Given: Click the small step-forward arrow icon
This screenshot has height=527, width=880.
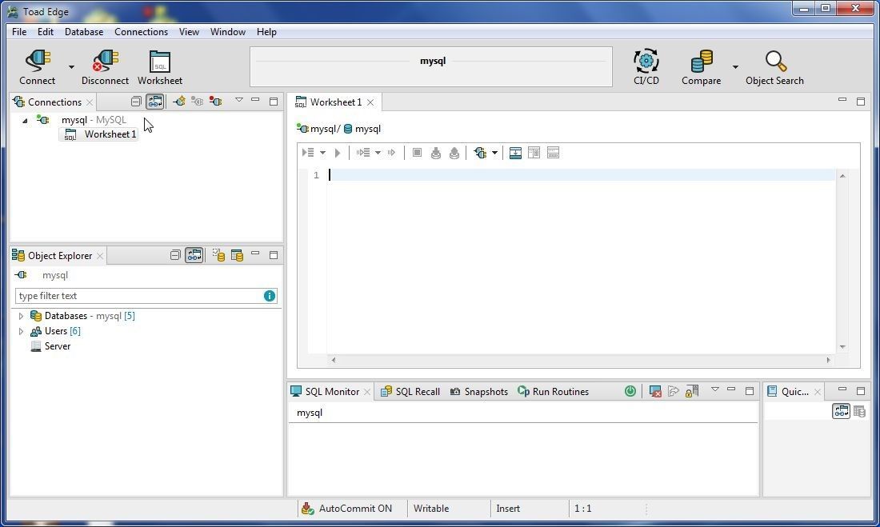Looking at the screenshot, I should click(x=391, y=153).
